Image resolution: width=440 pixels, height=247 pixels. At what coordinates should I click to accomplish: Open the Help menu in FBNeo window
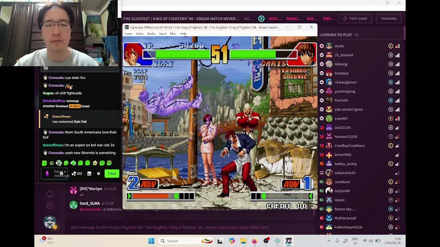183,34
